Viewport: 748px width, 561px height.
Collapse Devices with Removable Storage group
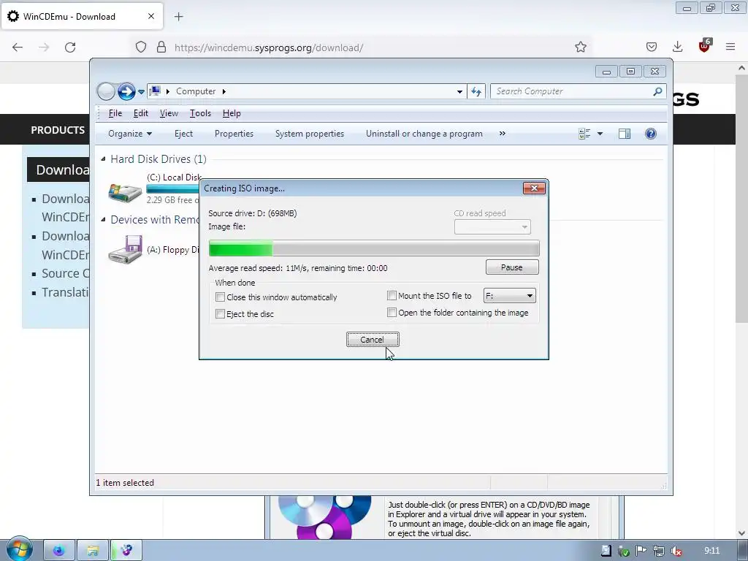coord(103,219)
